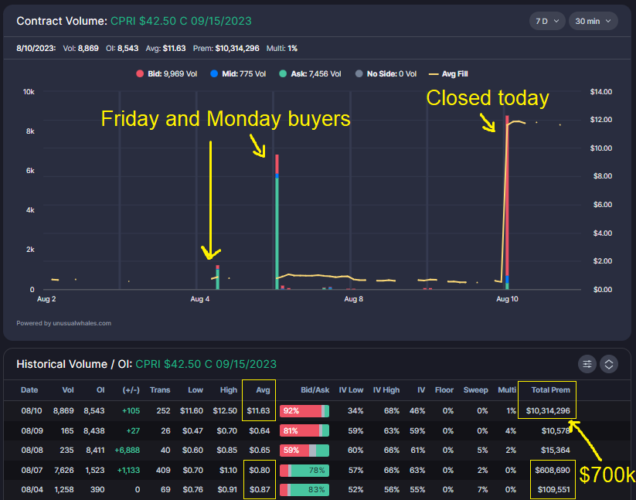The height and width of the screenshot is (500, 636).
Task: Click the blue Mid legend dot
Action: [214, 74]
